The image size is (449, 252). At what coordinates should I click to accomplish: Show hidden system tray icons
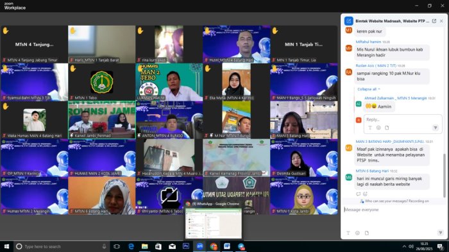[x=404, y=246]
